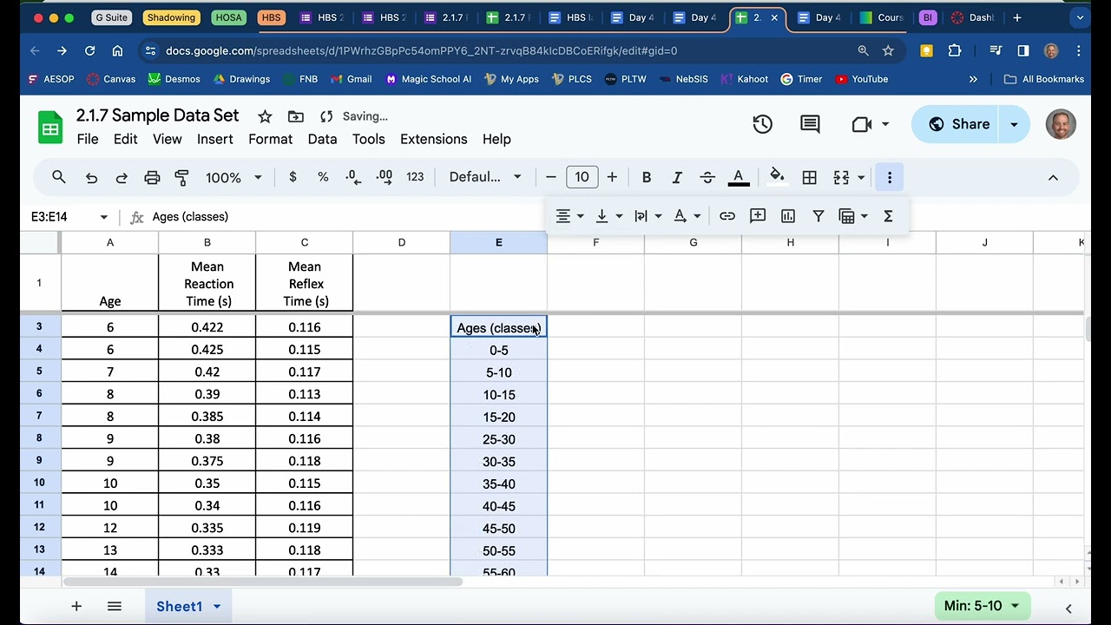Increase font size with plus
1111x625 pixels.
612,177
